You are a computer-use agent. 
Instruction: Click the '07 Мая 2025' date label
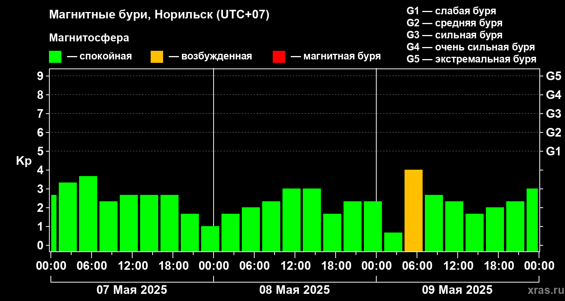coord(132,290)
